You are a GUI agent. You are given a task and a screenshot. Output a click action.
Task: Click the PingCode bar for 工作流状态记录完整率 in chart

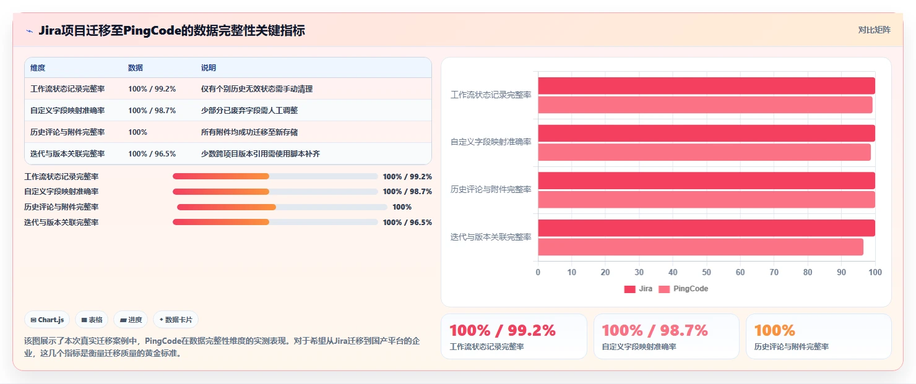705,105
